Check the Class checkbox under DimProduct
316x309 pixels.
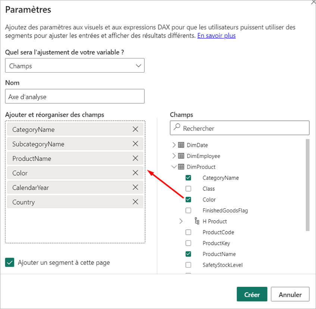click(188, 189)
